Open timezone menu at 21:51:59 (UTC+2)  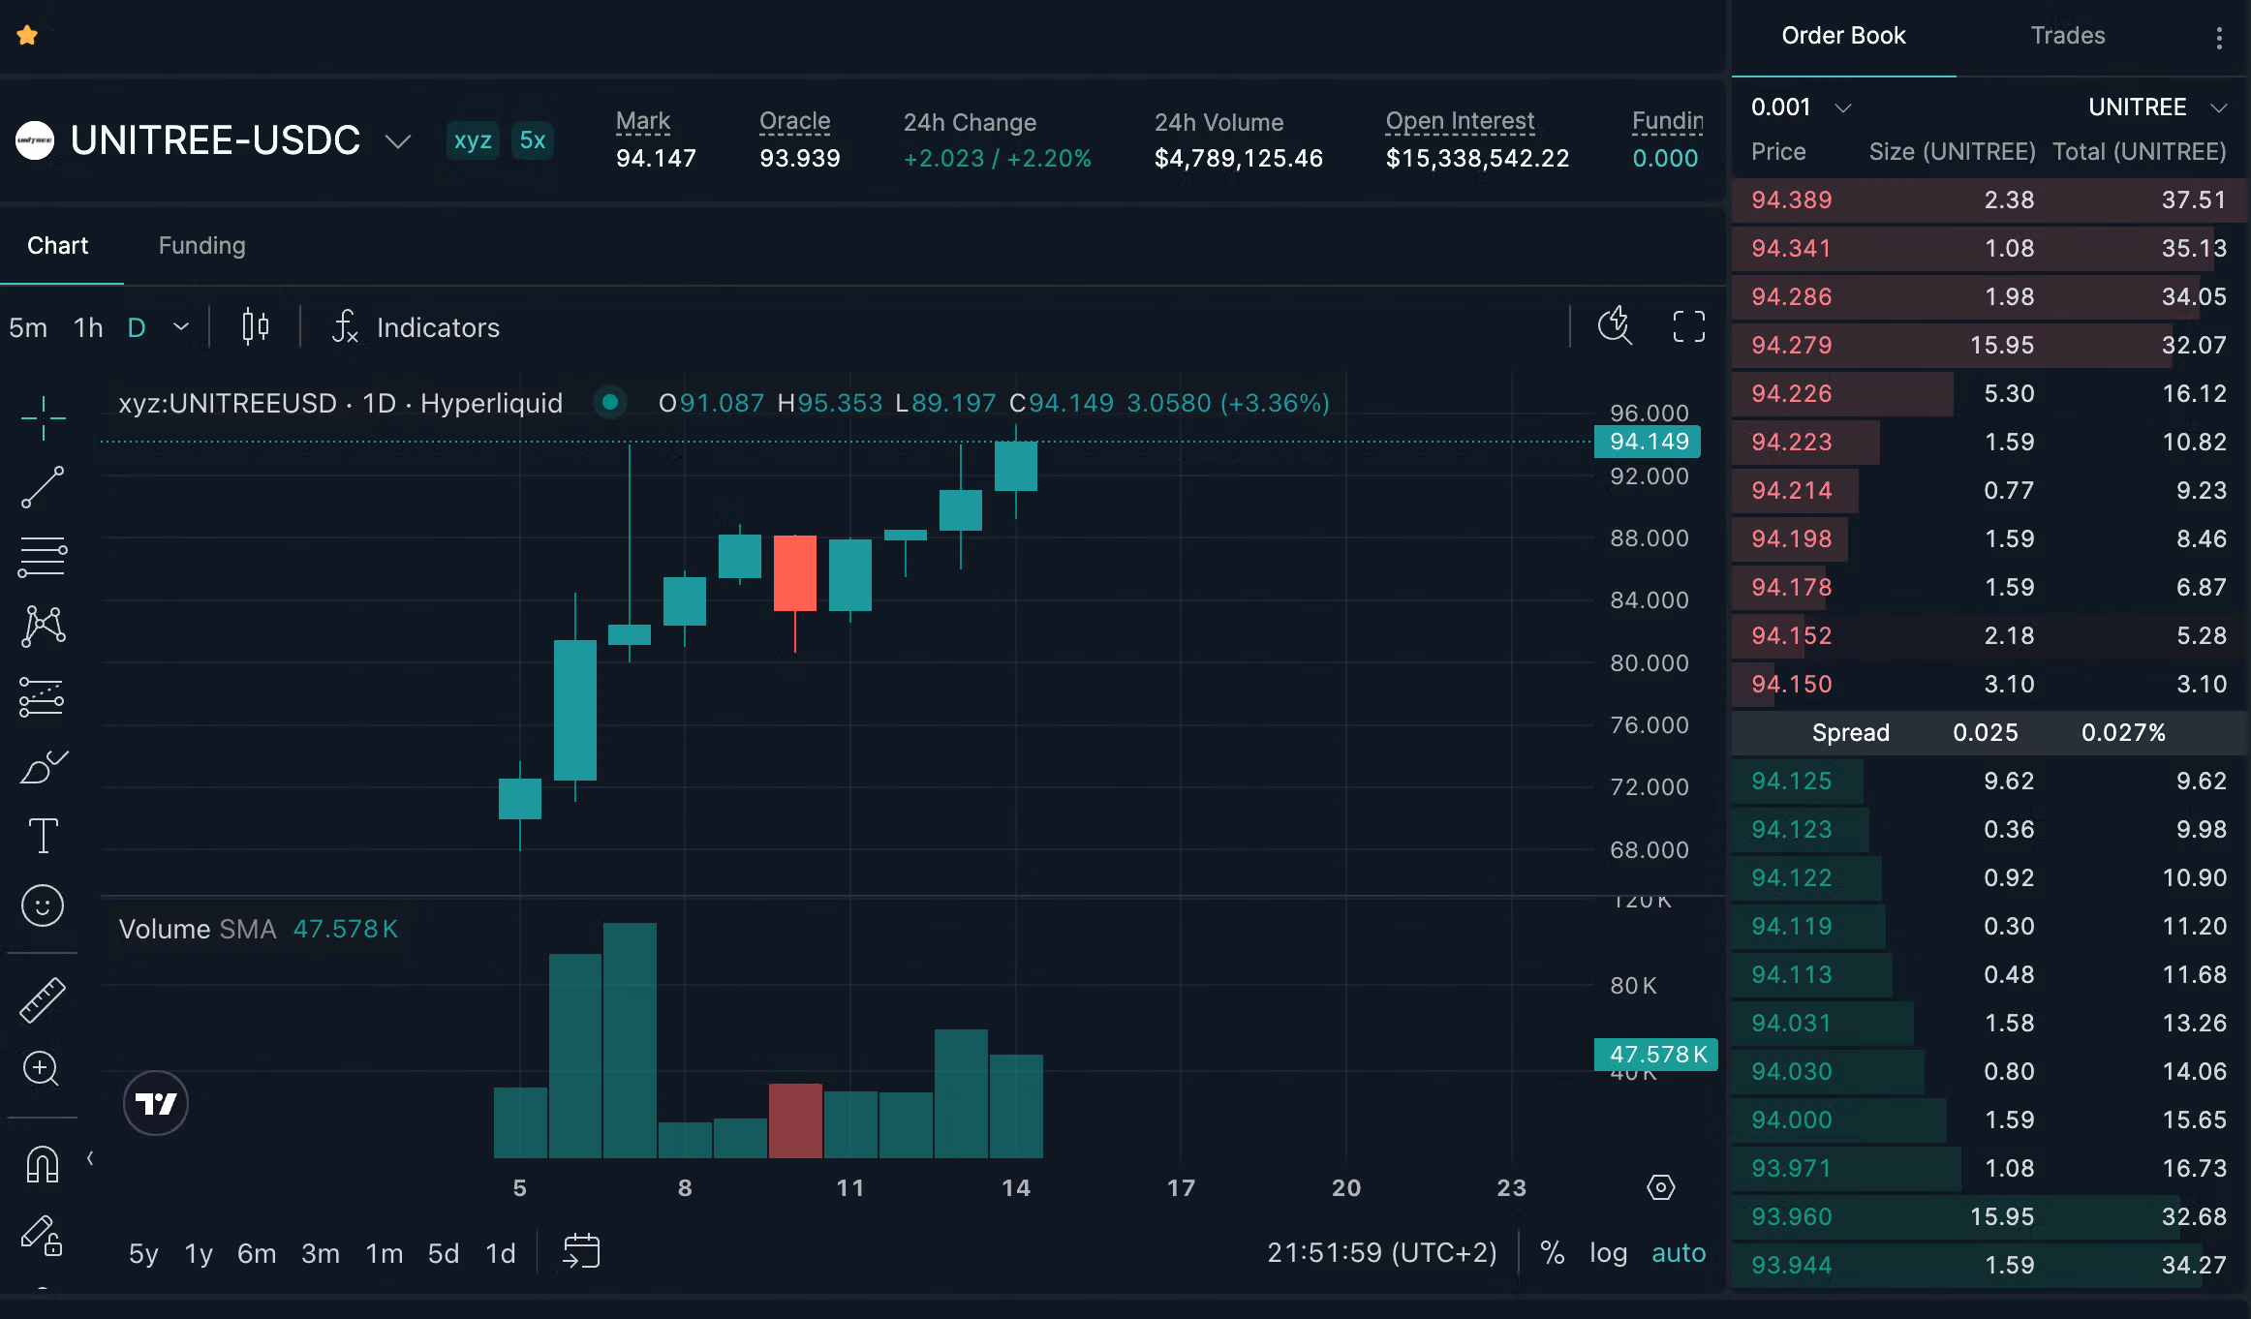coord(1382,1253)
